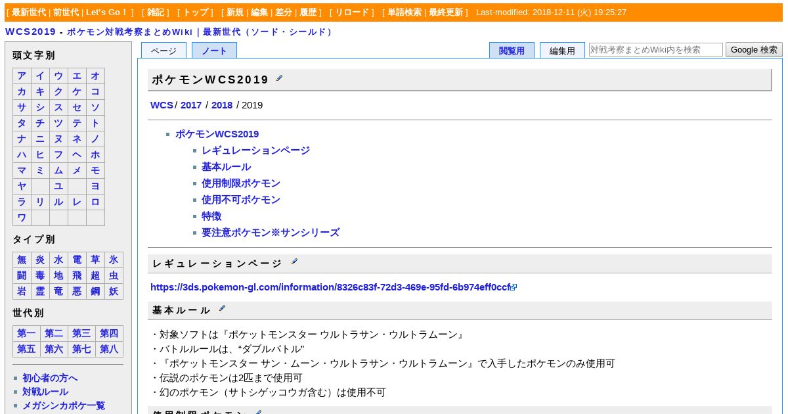Screen dimensions: 788x414
Task: Jump to 使用不可ポケモン contents entry
Action: click(241, 200)
